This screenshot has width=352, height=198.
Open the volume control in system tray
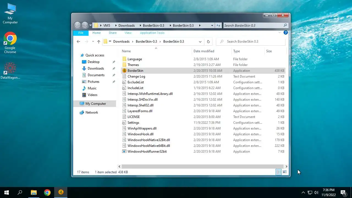pyautogui.click(x=316, y=193)
